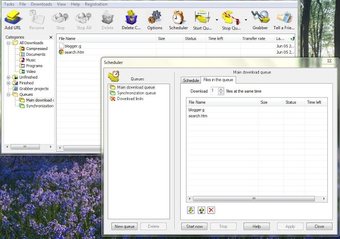The width and height of the screenshot is (340, 239).
Task: Click the New queue button
Action: [125, 226]
